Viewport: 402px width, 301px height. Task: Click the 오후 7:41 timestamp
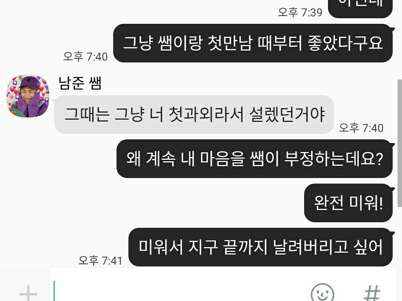tap(100, 260)
